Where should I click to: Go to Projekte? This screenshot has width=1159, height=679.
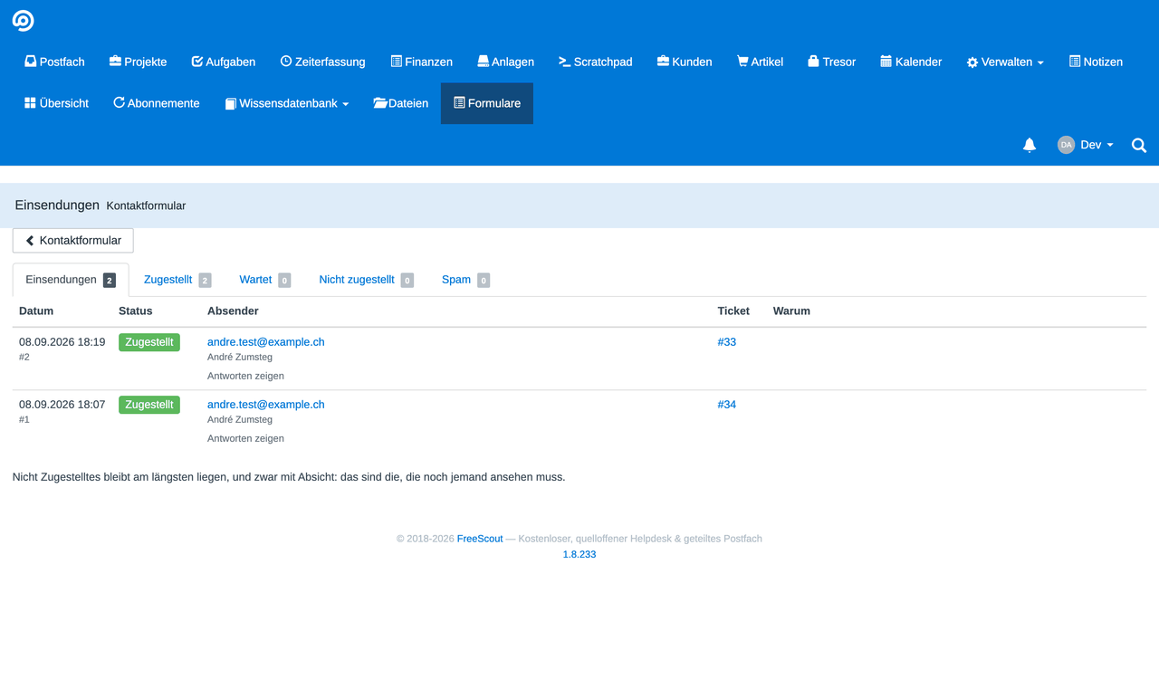point(138,62)
